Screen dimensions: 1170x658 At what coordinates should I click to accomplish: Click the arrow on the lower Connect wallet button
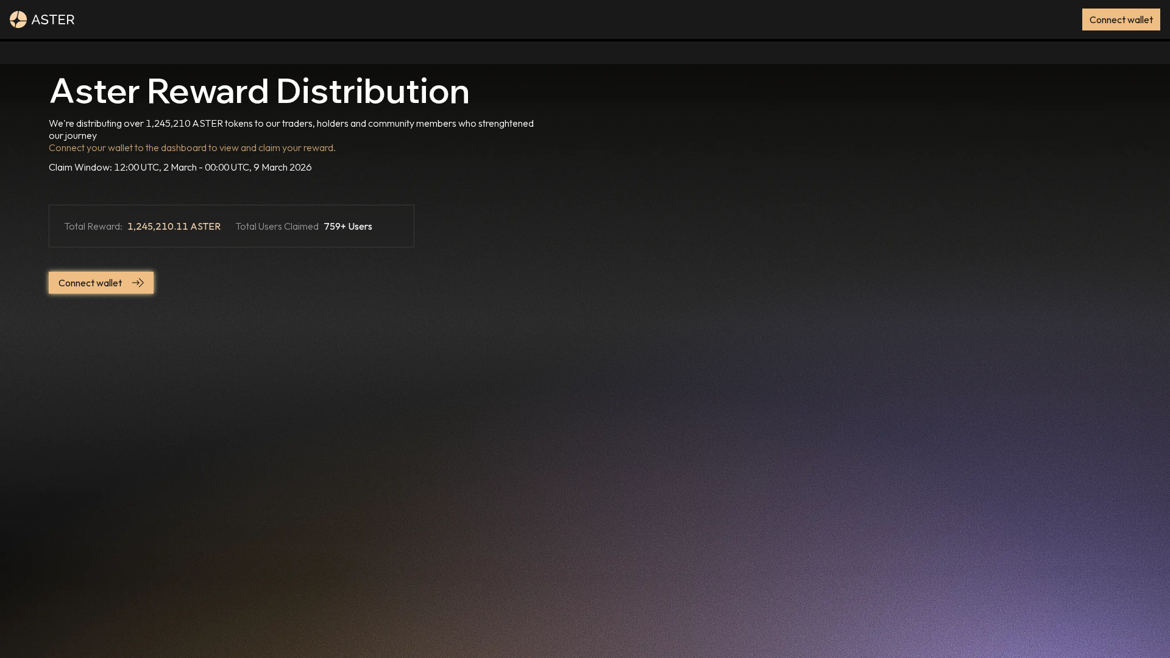click(x=138, y=283)
